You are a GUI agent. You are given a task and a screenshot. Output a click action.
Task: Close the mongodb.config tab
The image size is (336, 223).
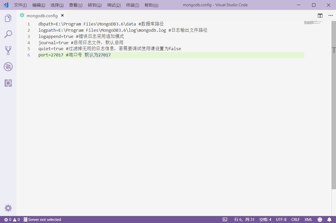(62, 15)
